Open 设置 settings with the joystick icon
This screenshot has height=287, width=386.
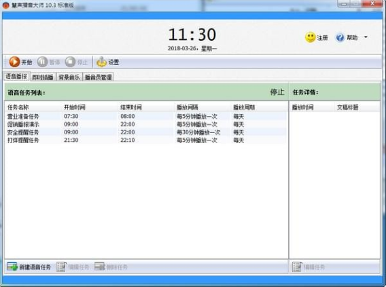[x=101, y=62]
